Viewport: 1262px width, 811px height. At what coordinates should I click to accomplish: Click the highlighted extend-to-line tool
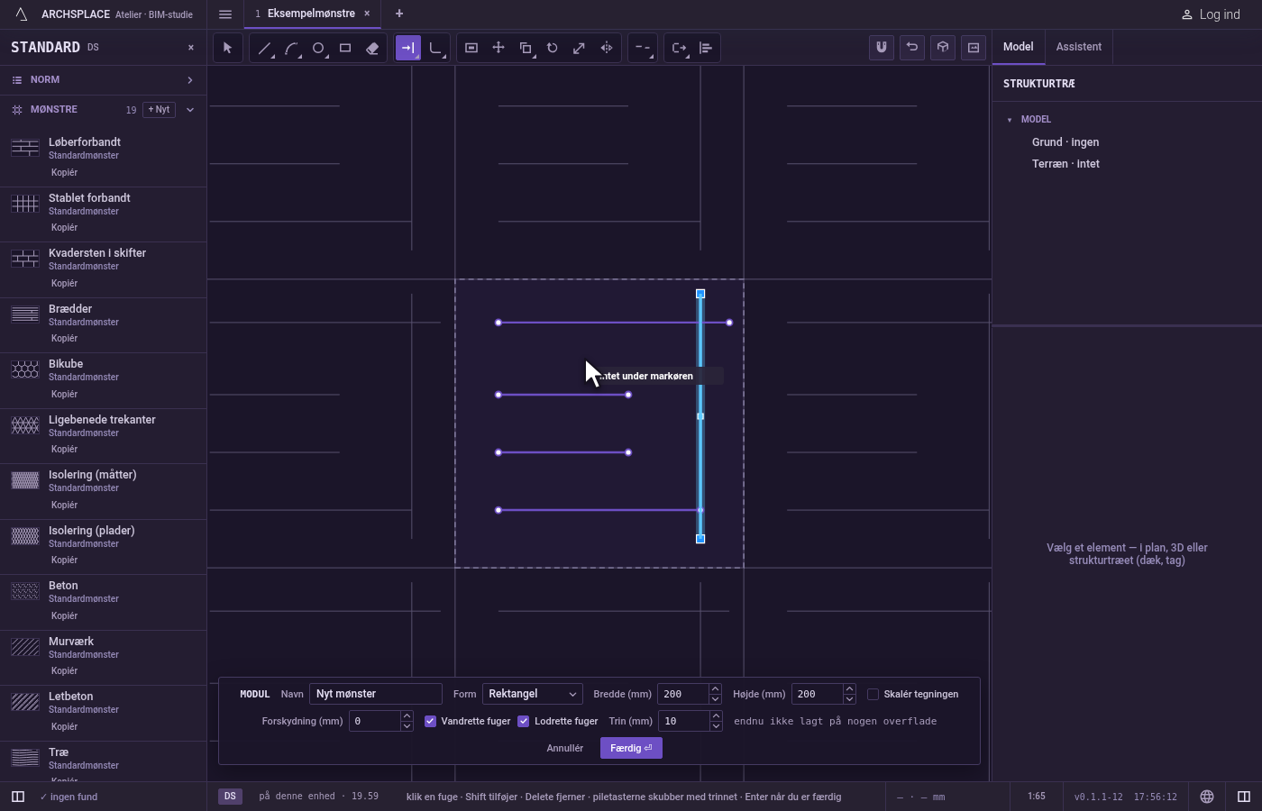pyautogui.click(x=408, y=48)
